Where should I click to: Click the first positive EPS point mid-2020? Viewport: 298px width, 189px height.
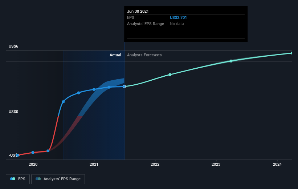[x=63, y=102]
